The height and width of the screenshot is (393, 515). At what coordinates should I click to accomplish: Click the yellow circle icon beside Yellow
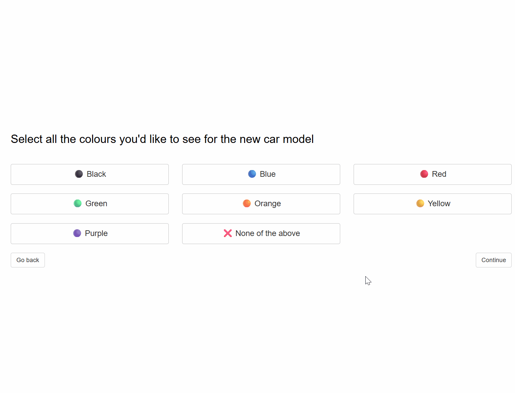click(420, 203)
